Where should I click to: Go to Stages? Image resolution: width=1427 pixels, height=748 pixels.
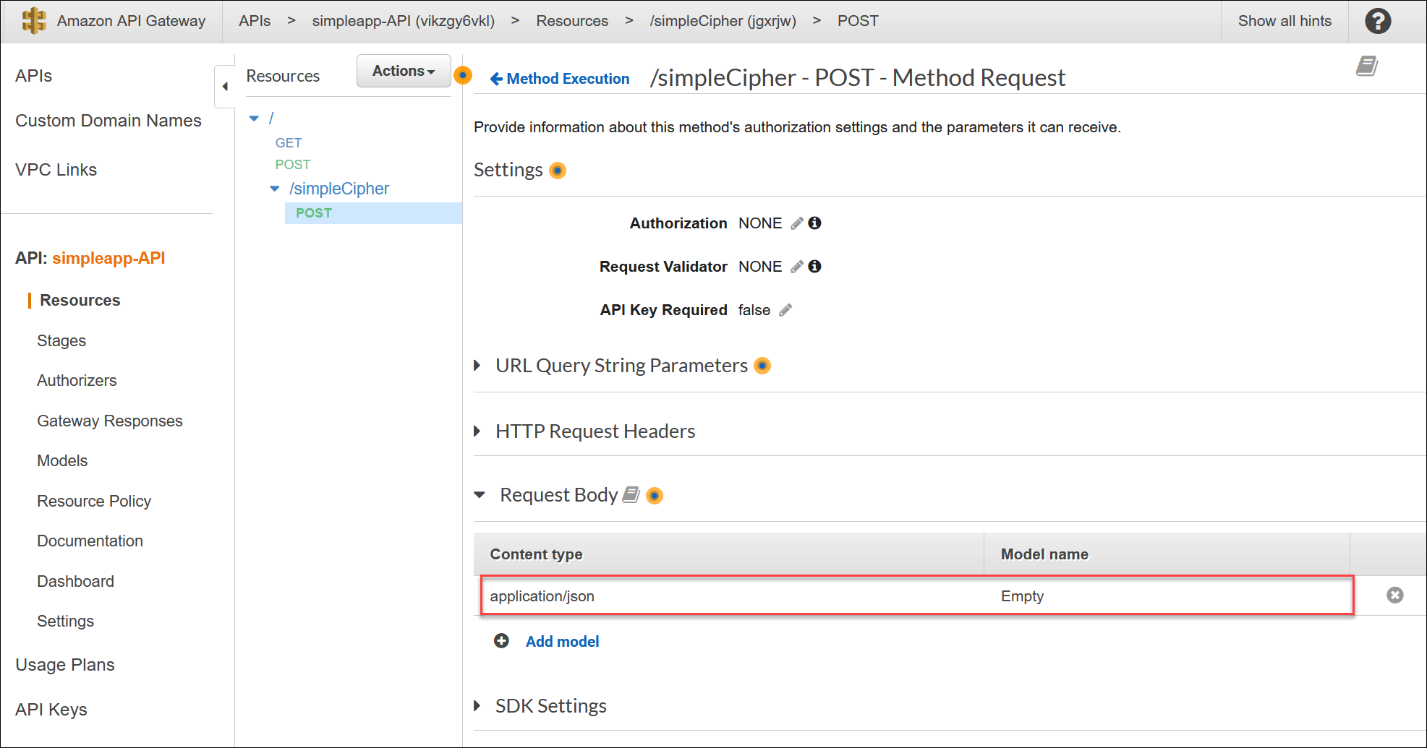(x=61, y=340)
